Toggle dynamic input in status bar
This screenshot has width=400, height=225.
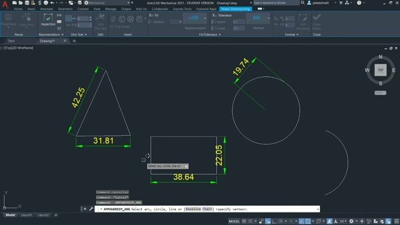point(268,221)
